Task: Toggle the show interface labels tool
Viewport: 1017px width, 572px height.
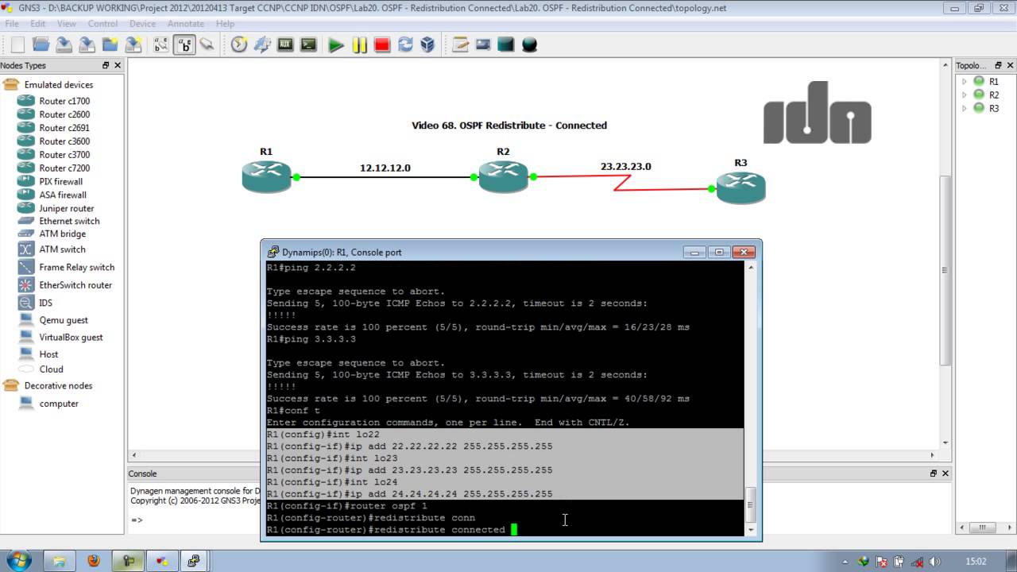Action: pyautogui.click(x=161, y=44)
